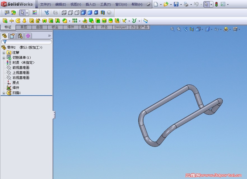Select the Linear Pattern tool
This screenshot has width=247, height=179.
pyautogui.click(x=75, y=21)
